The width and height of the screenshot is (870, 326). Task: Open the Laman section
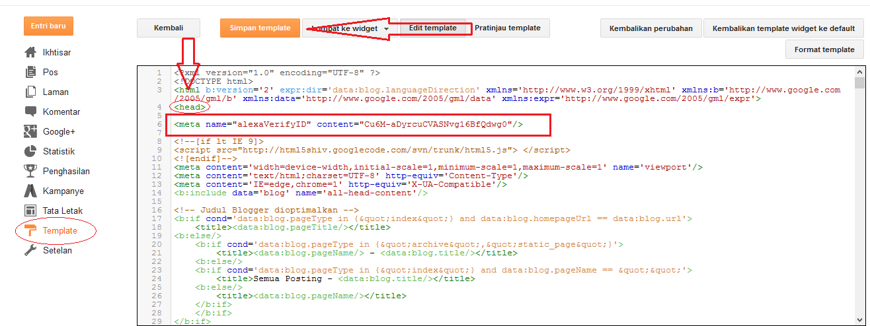coord(56,92)
